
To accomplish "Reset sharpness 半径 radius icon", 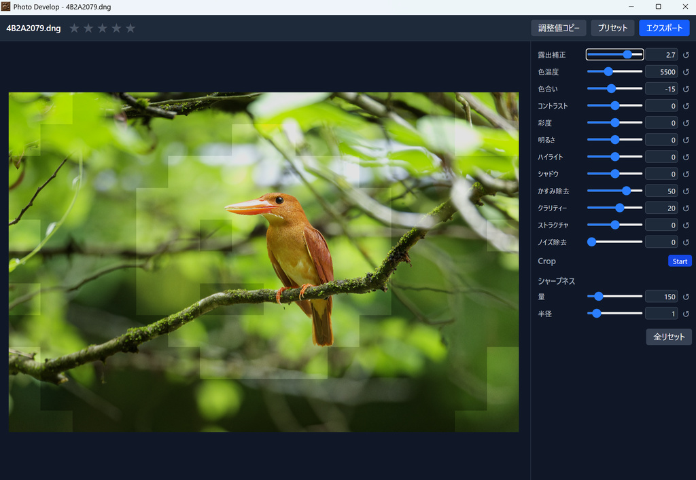I will [x=686, y=314].
